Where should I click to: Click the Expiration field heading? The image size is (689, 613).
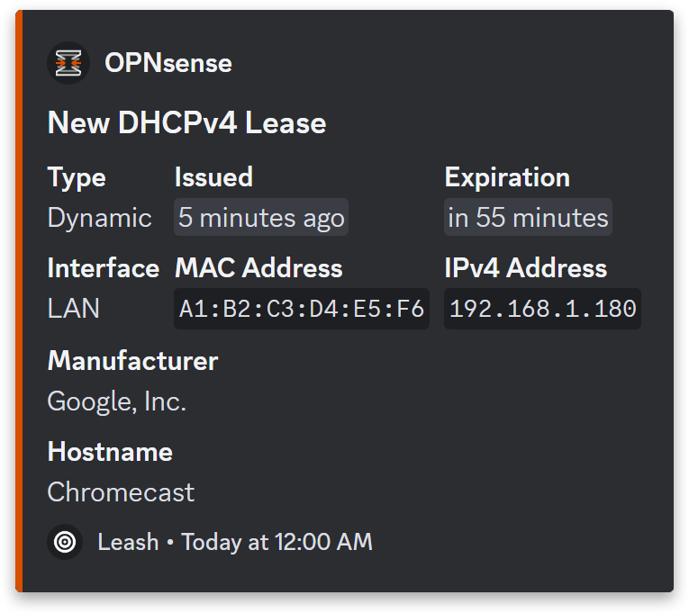[x=507, y=178]
